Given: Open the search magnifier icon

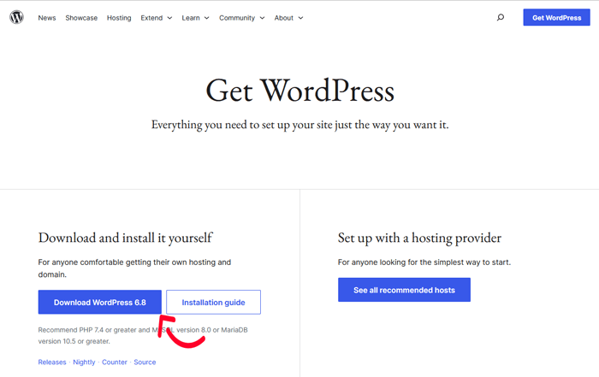Looking at the screenshot, I should click(501, 17).
